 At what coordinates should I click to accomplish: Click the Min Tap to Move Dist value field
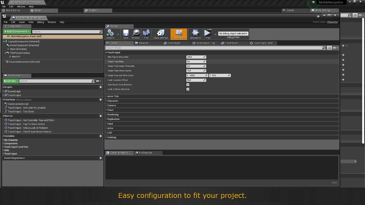196,57
